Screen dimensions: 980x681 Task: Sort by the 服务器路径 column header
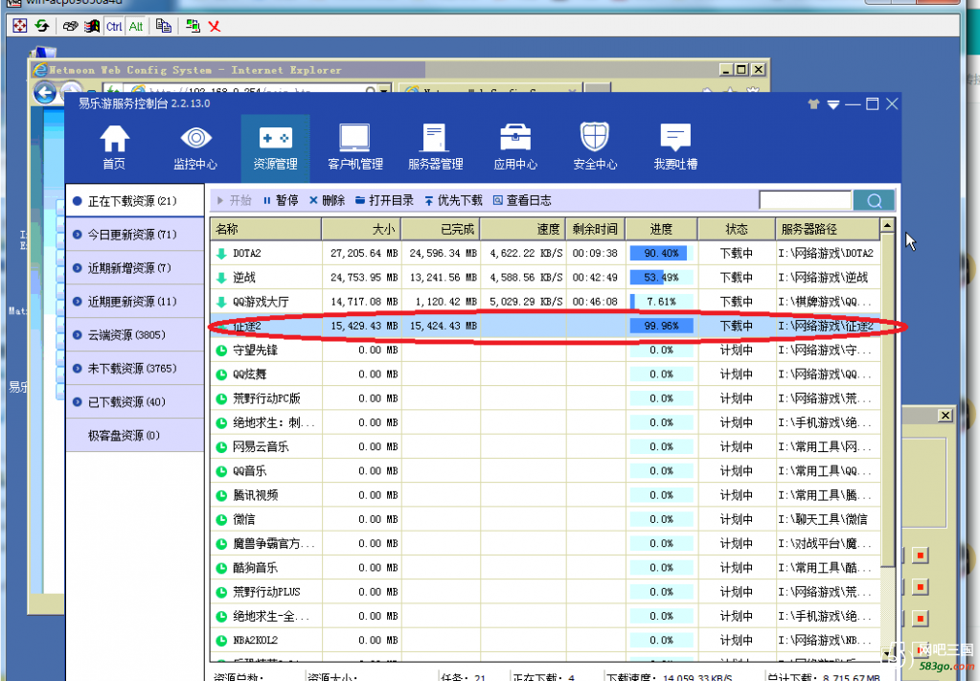pos(828,229)
